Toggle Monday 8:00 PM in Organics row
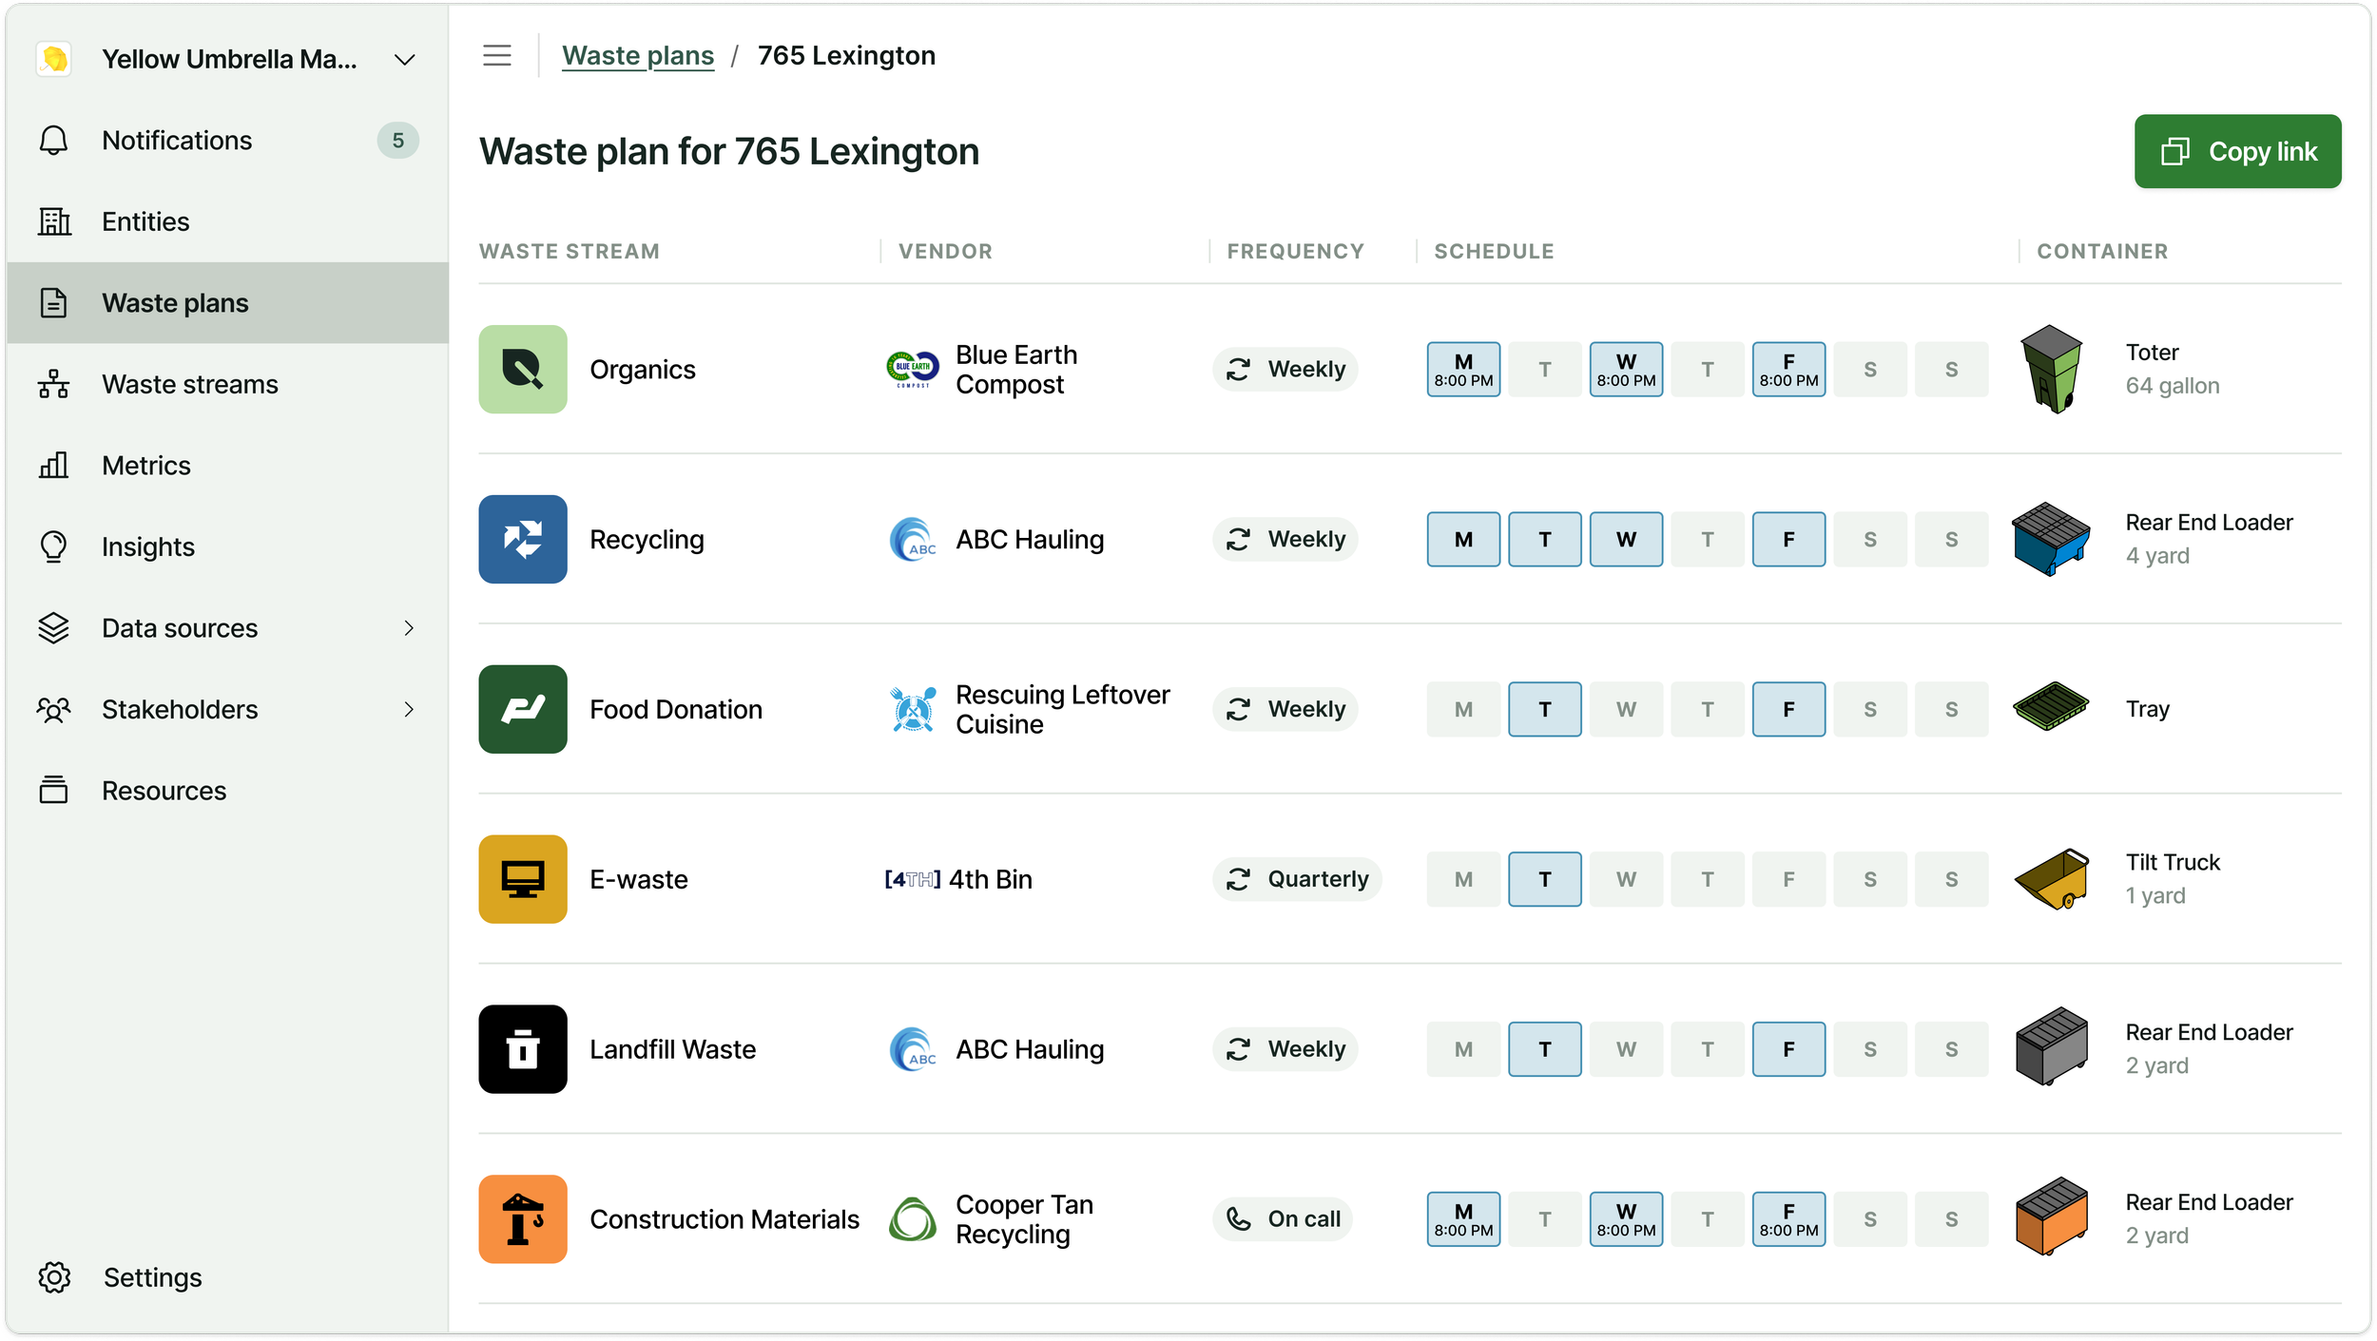Viewport: 2377px width, 1341px height. [1463, 370]
